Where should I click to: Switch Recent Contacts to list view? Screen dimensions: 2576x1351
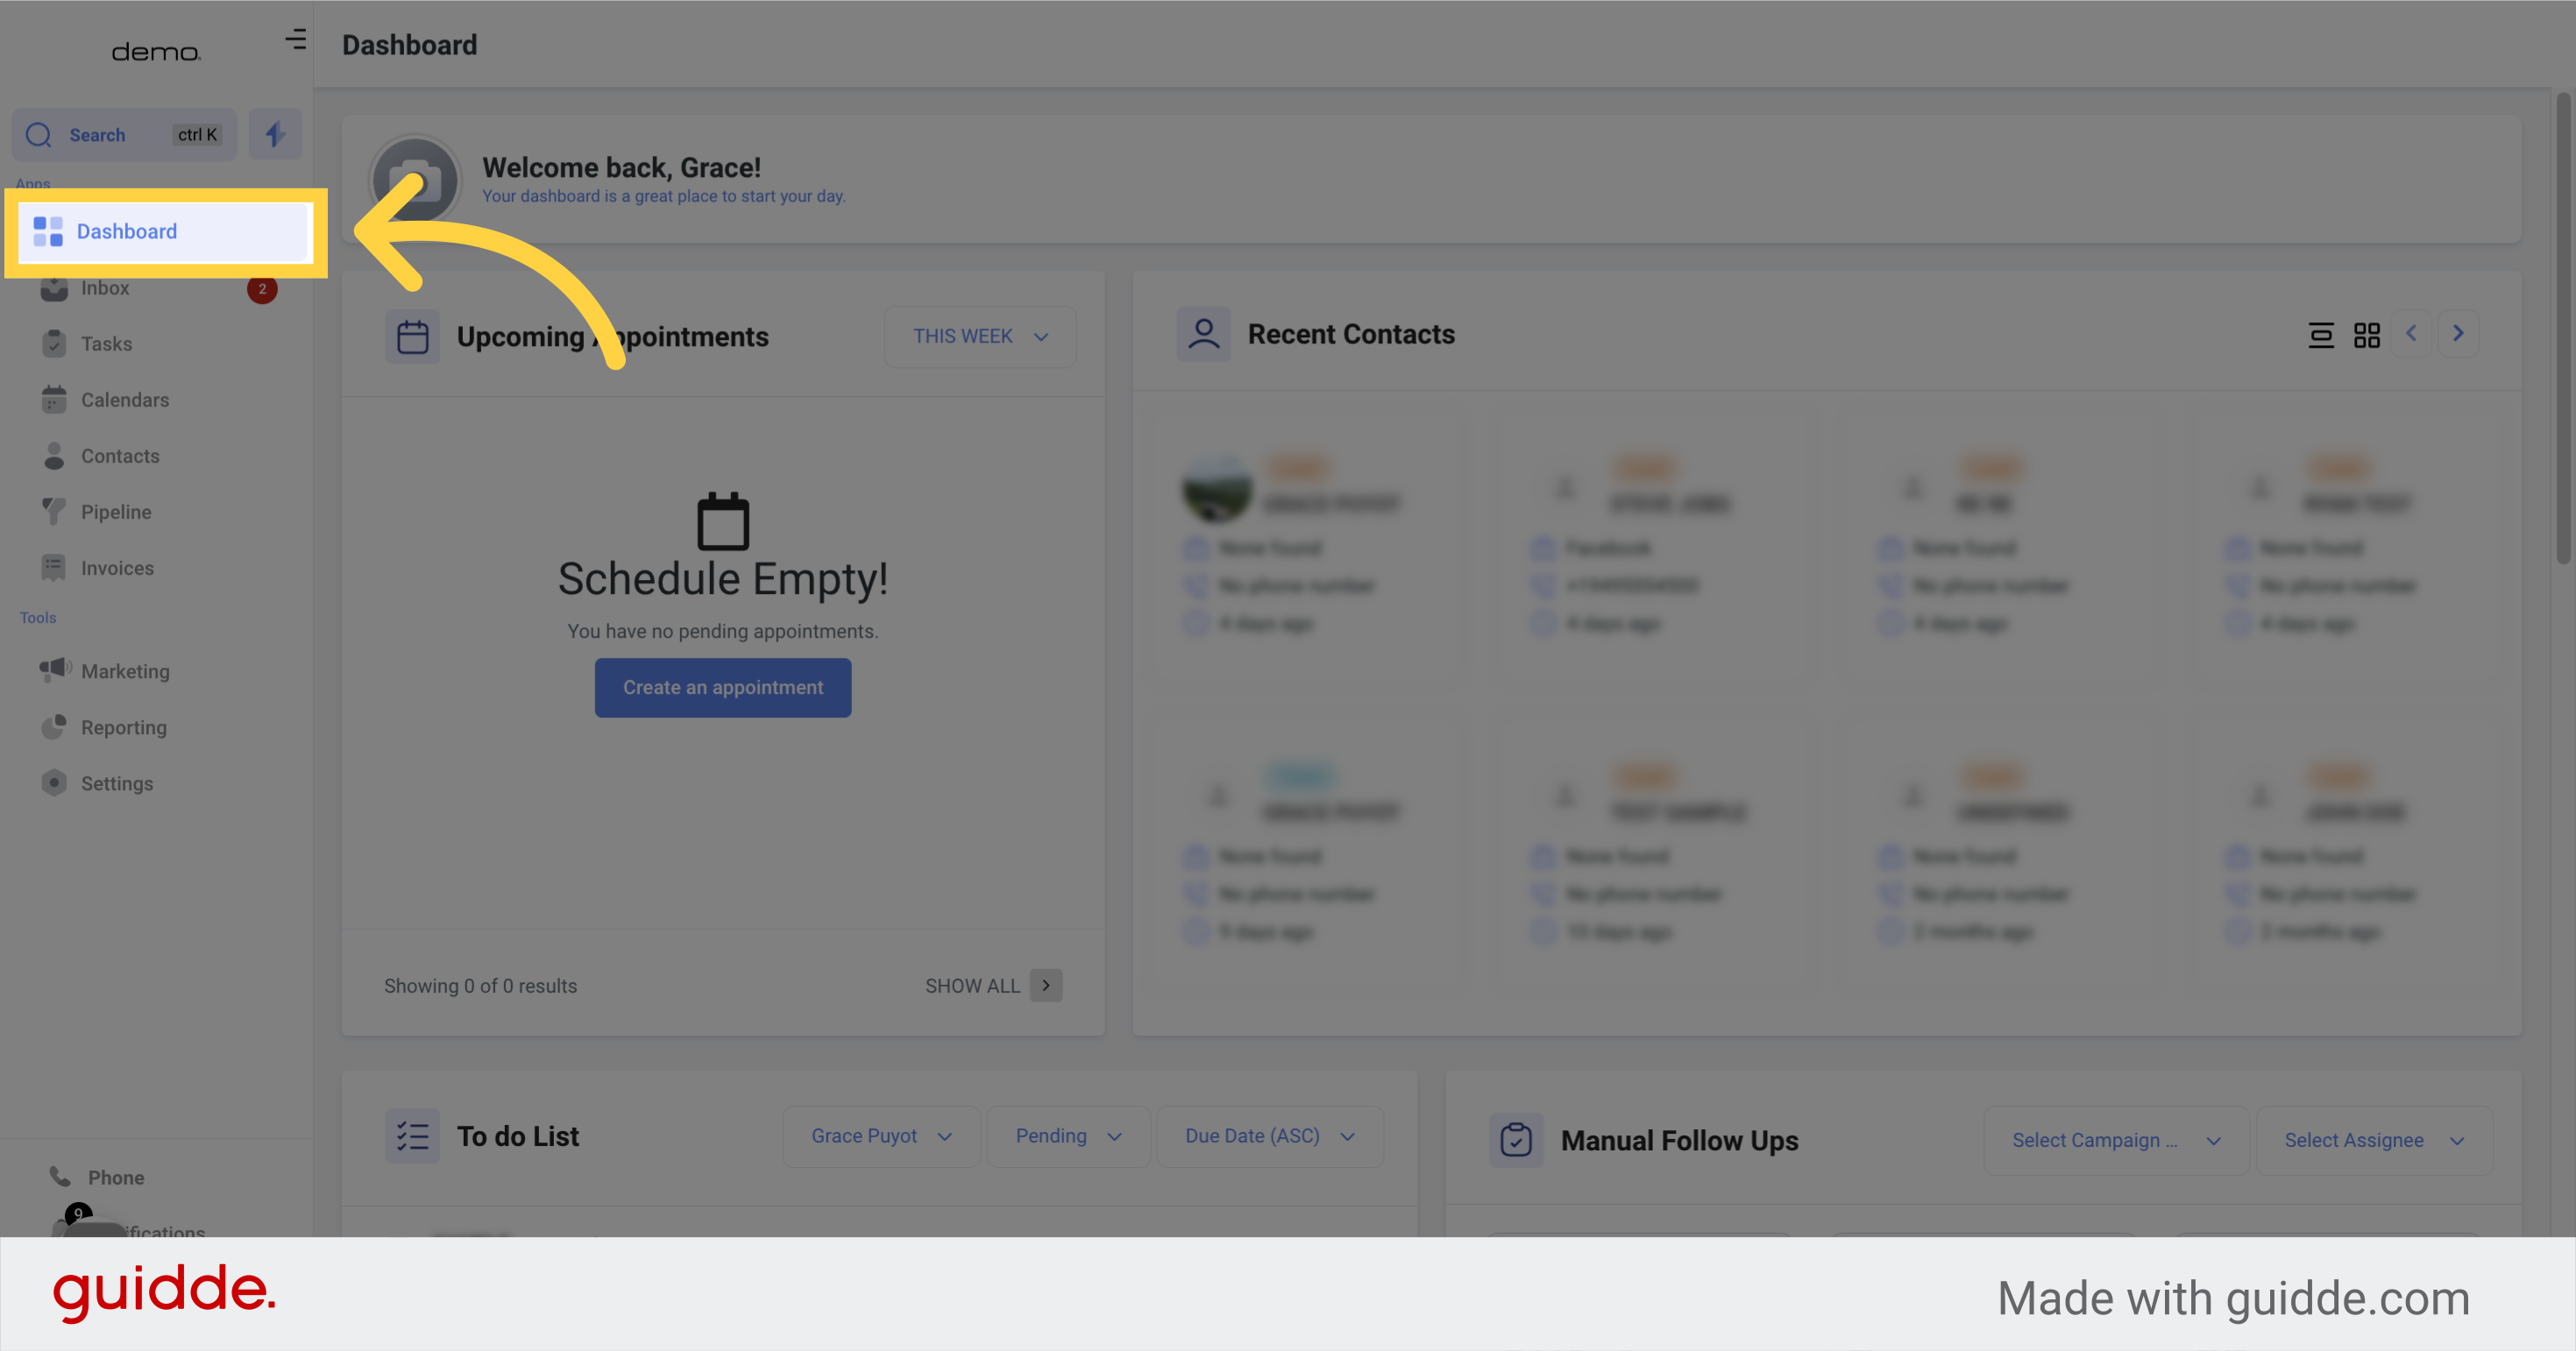(x=2320, y=335)
